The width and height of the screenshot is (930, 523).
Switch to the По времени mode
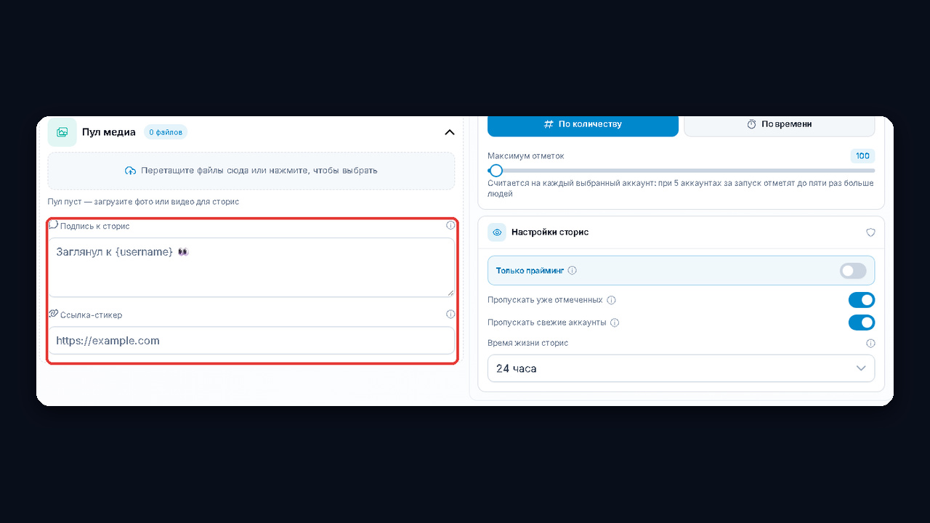pyautogui.click(x=779, y=124)
